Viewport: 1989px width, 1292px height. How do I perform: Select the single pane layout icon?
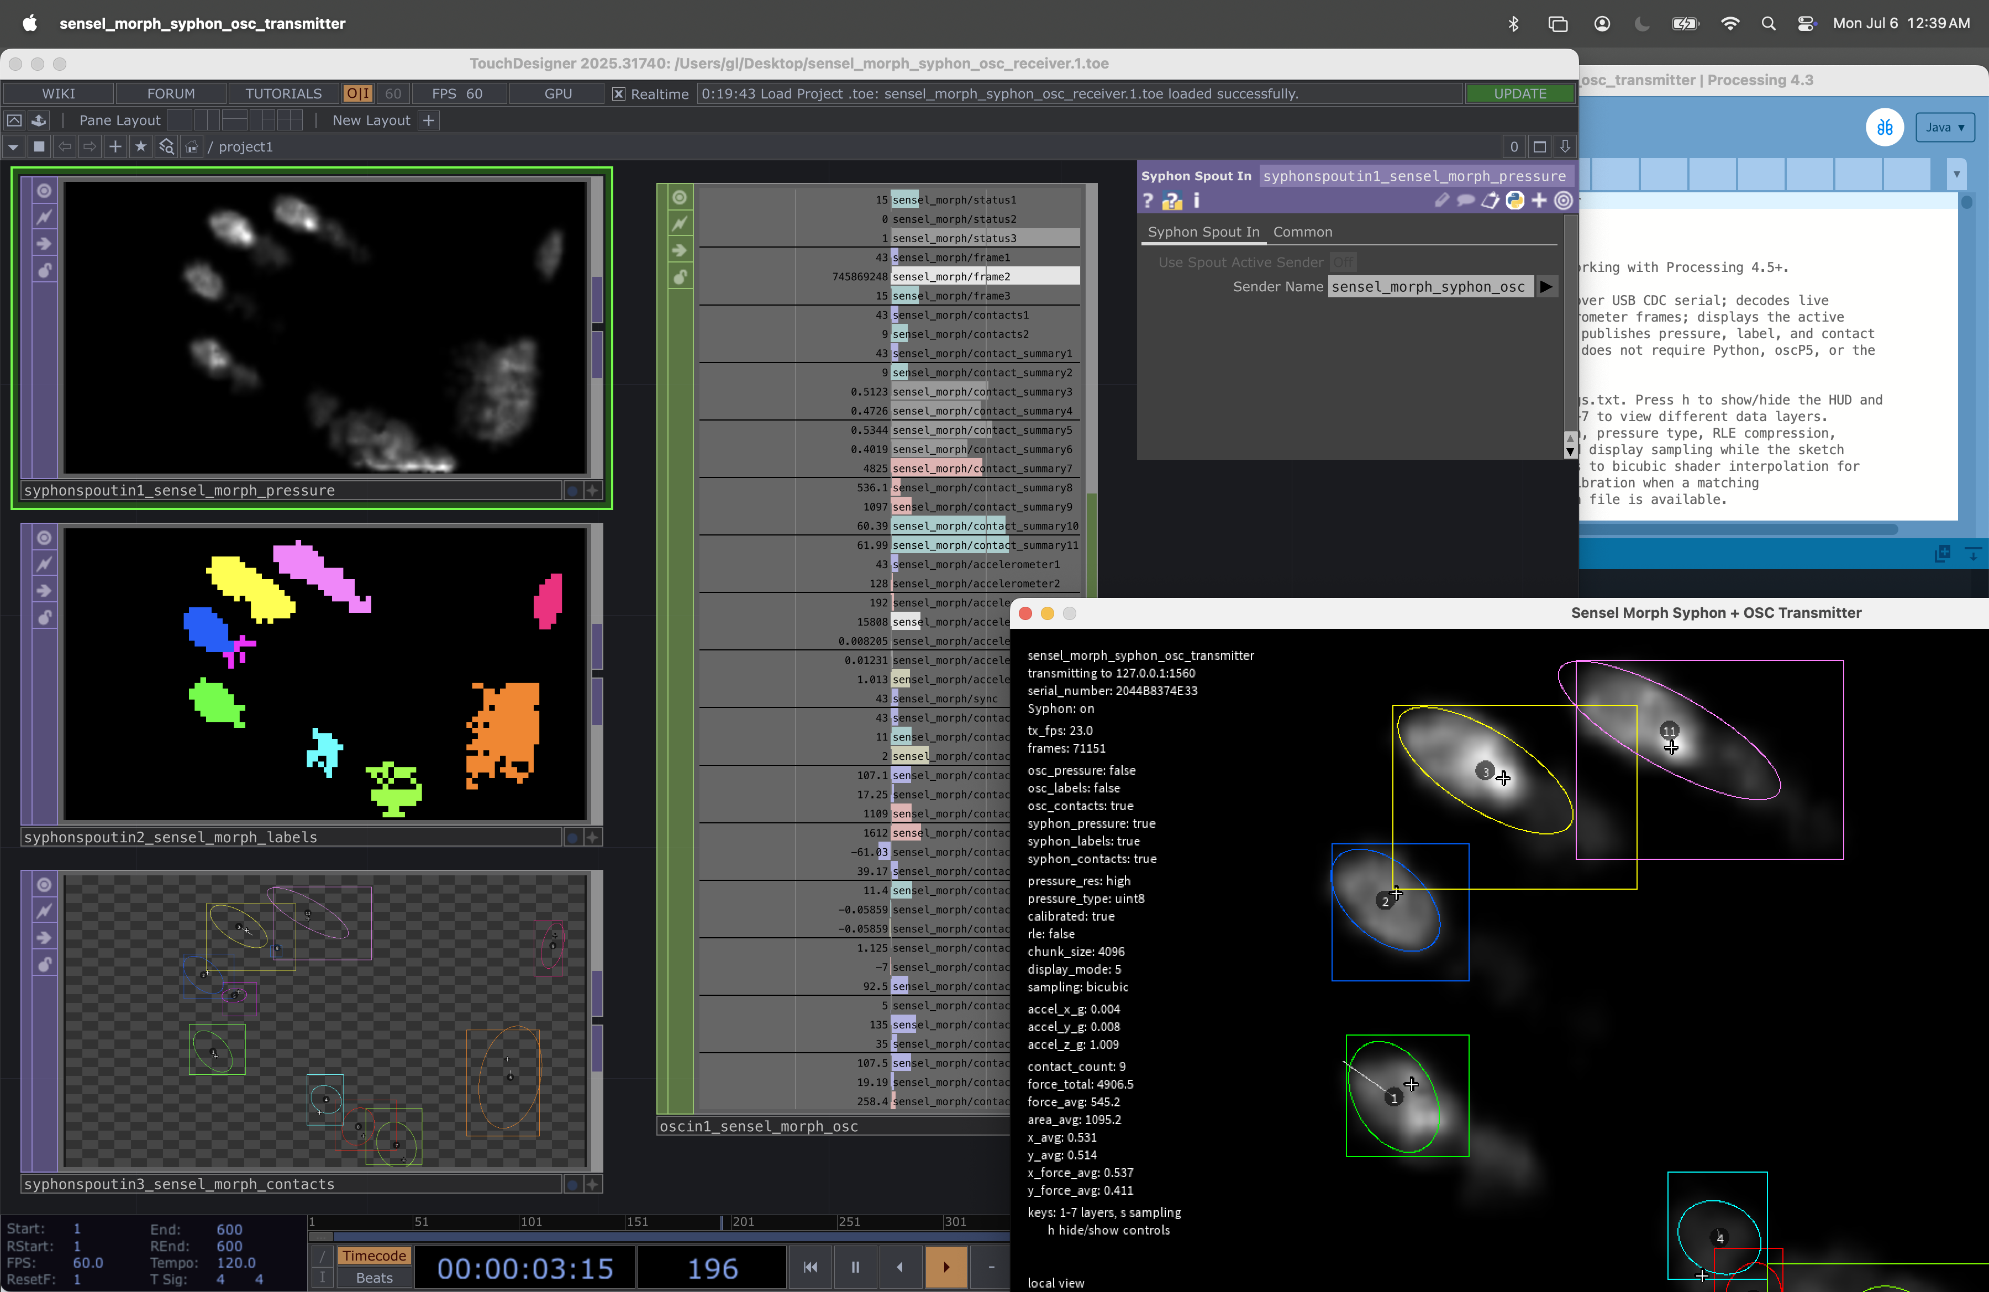coord(180,120)
